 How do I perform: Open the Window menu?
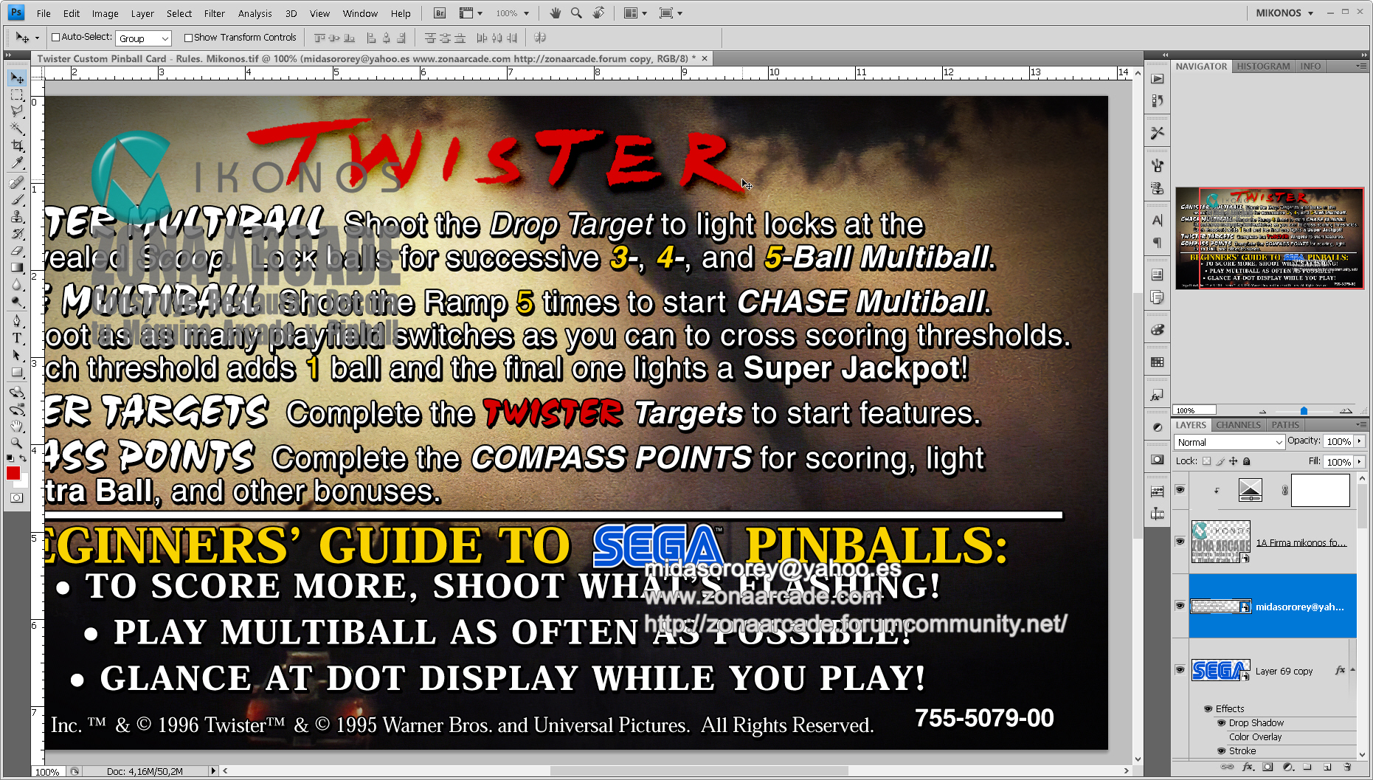(360, 13)
